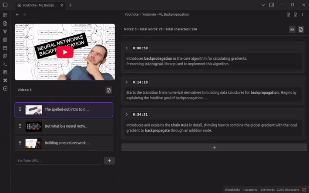
Task: Open the templates copy icon in ribbon
Action: pyautogui.click(x=5, y=56)
